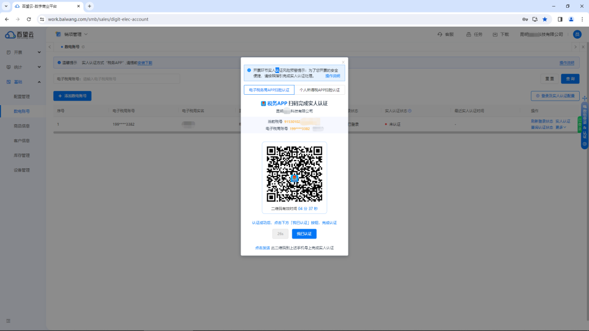
Task: Select the 数电账号 page tab
Action: coord(72,47)
